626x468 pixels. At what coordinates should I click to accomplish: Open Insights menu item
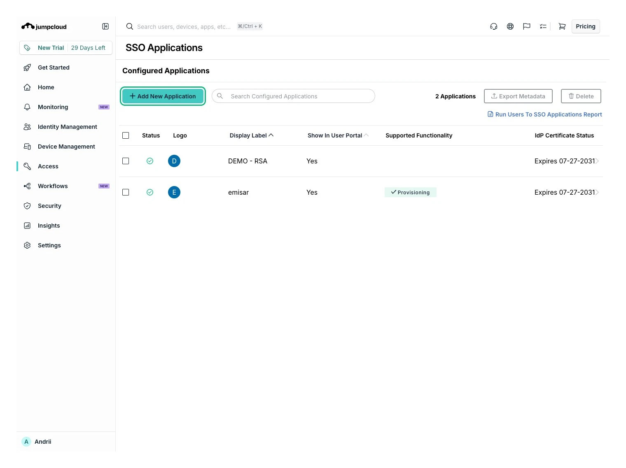point(49,226)
